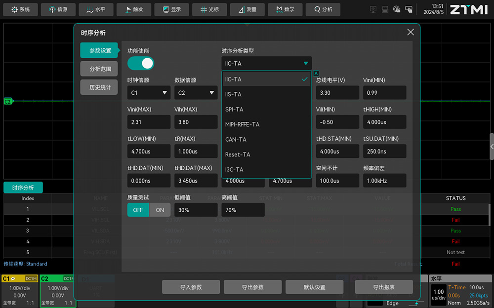The height and width of the screenshot is (308, 494).
Task: Close the 时序分析 dialog
Action: (410, 32)
